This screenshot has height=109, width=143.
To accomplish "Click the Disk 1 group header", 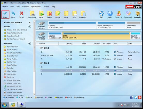I will coord(44,48).
